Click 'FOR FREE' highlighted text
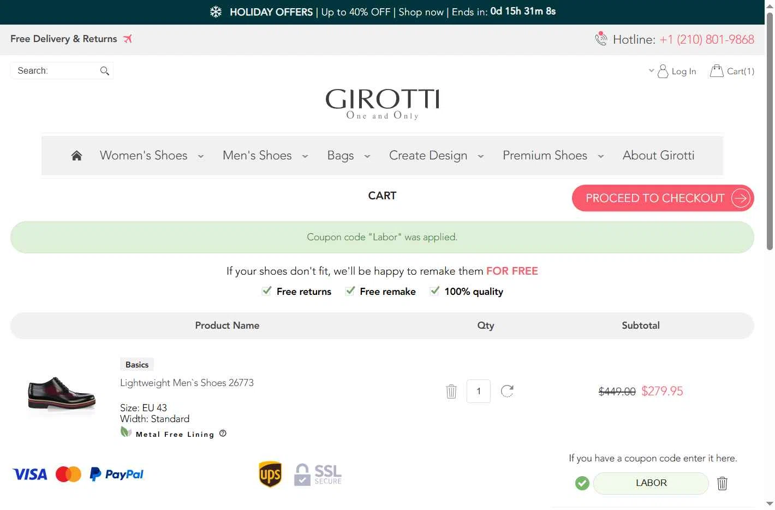This screenshot has height=510, width=775. tap(512, 271)
